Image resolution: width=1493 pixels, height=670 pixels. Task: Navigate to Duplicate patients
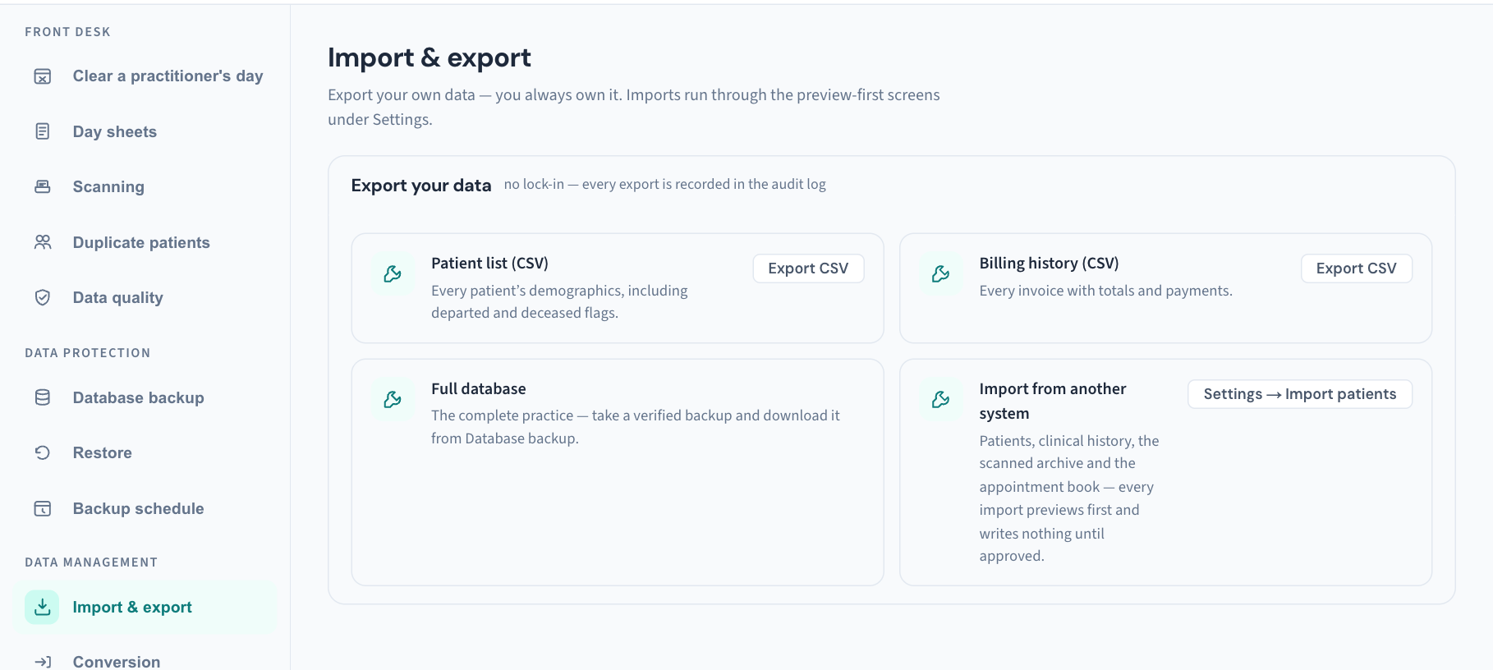point(145,242)
